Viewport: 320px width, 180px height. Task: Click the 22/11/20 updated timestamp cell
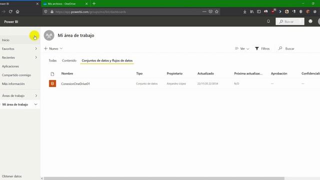coord(208,83)
